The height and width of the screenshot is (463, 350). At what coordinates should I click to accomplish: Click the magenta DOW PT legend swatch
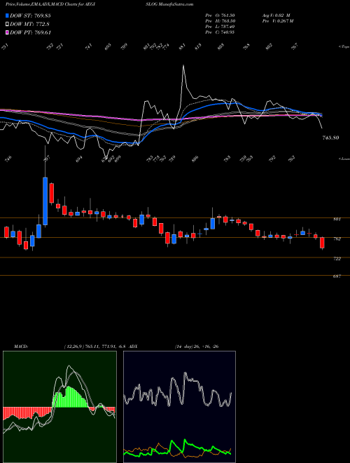pos(7,32)
